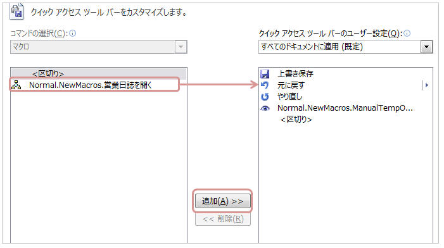
Task: Click info icon next to ユーザー設定 label
Action: click(x=407, y=34)
